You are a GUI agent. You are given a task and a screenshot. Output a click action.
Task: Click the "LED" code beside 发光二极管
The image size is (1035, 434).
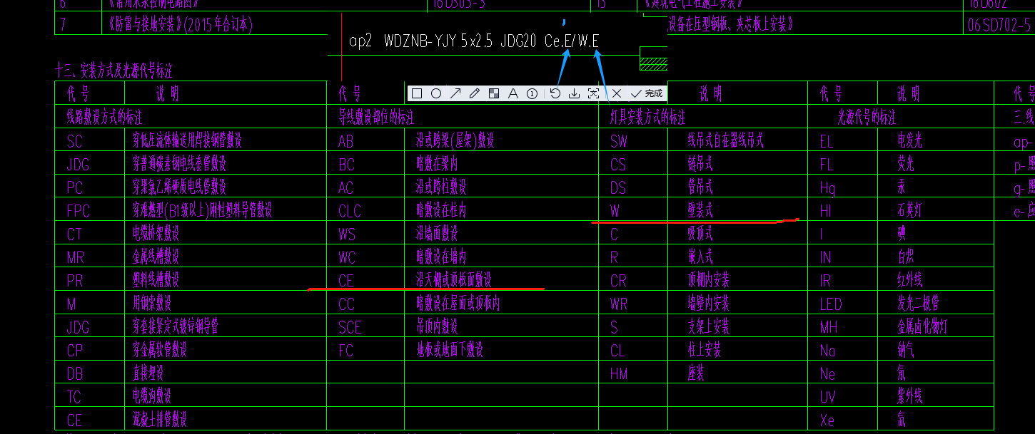pos(831,304)
